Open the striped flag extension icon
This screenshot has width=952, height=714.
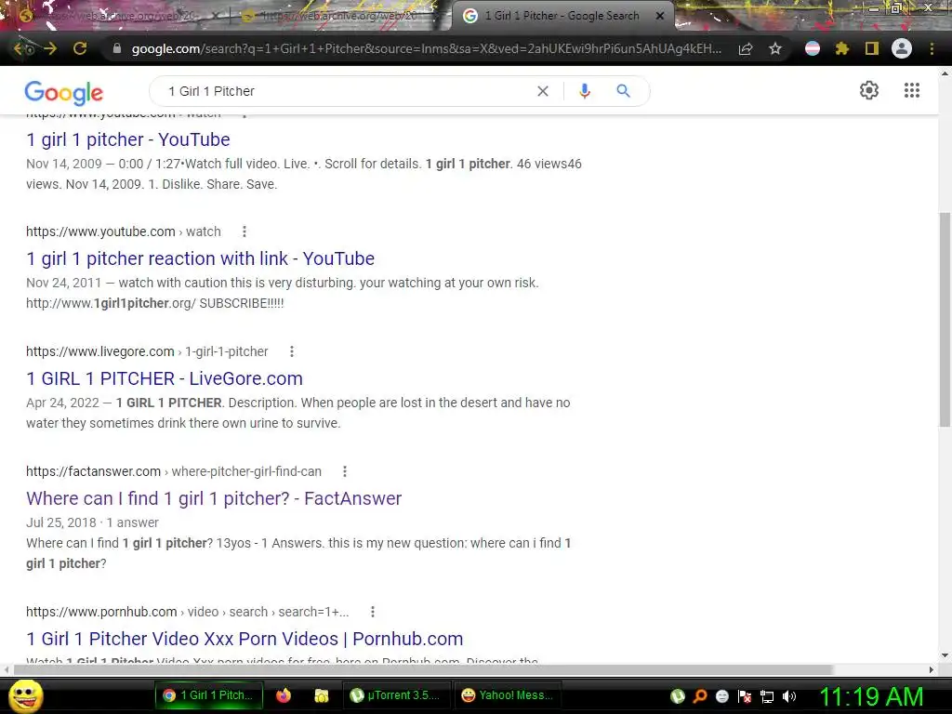pyautogui.click(x=812, y=48)
